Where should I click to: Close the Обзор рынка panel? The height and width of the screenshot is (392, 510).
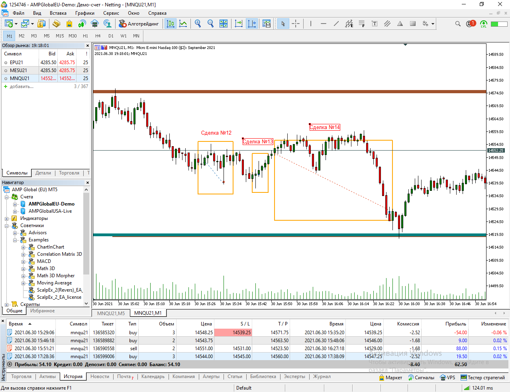point(88,46)
